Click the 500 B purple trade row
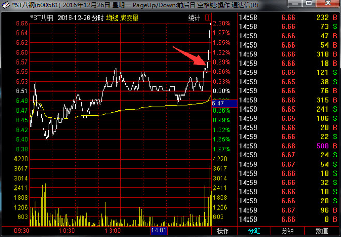Screen dimensions: 341x237 288,146
